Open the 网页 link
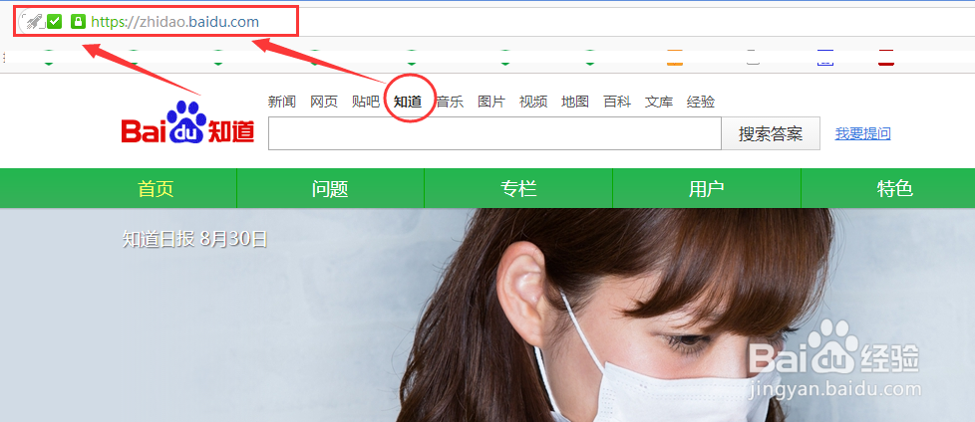Screen dimensions: 975x422 coord(324,102)
